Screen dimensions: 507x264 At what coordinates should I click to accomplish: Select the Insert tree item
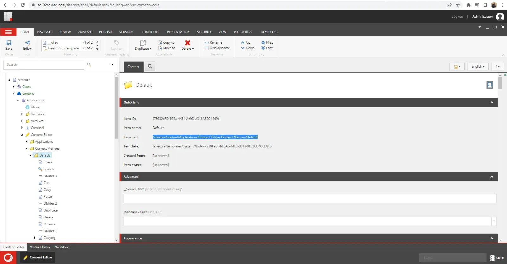[x=45, y=162]
